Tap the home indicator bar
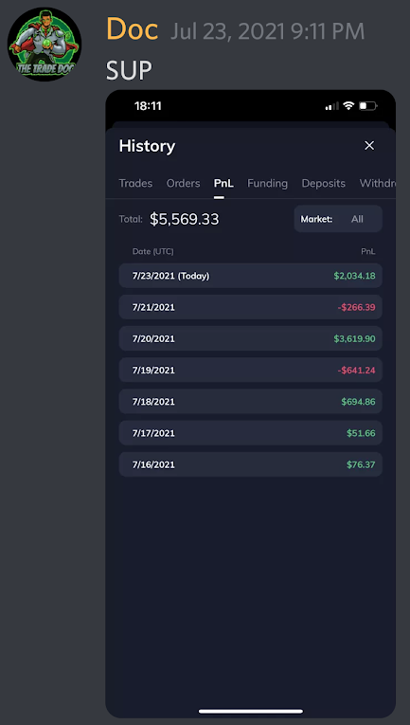Screen dimensions: 410x725 click(x=251, y=711)
